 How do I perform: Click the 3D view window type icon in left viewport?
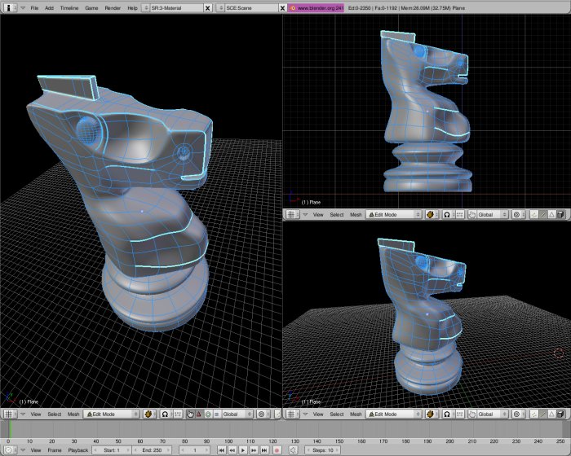click(10, 414)
